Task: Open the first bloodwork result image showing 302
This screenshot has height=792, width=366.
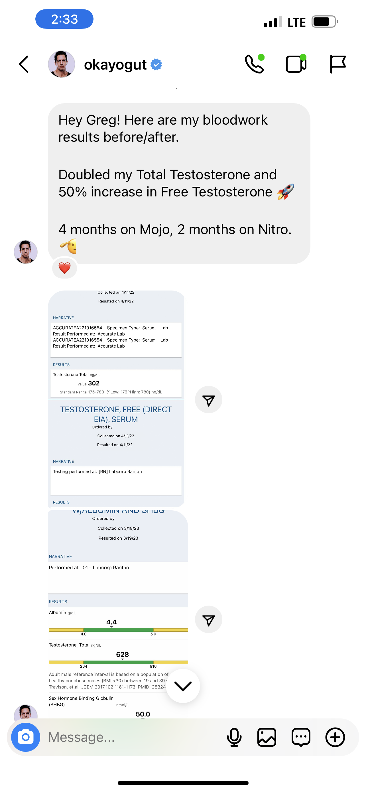Action: click(x=116, y=398)
